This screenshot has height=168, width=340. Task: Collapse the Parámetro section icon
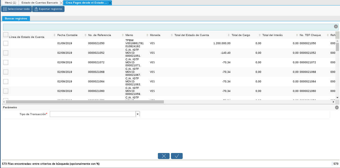point(337,107)
